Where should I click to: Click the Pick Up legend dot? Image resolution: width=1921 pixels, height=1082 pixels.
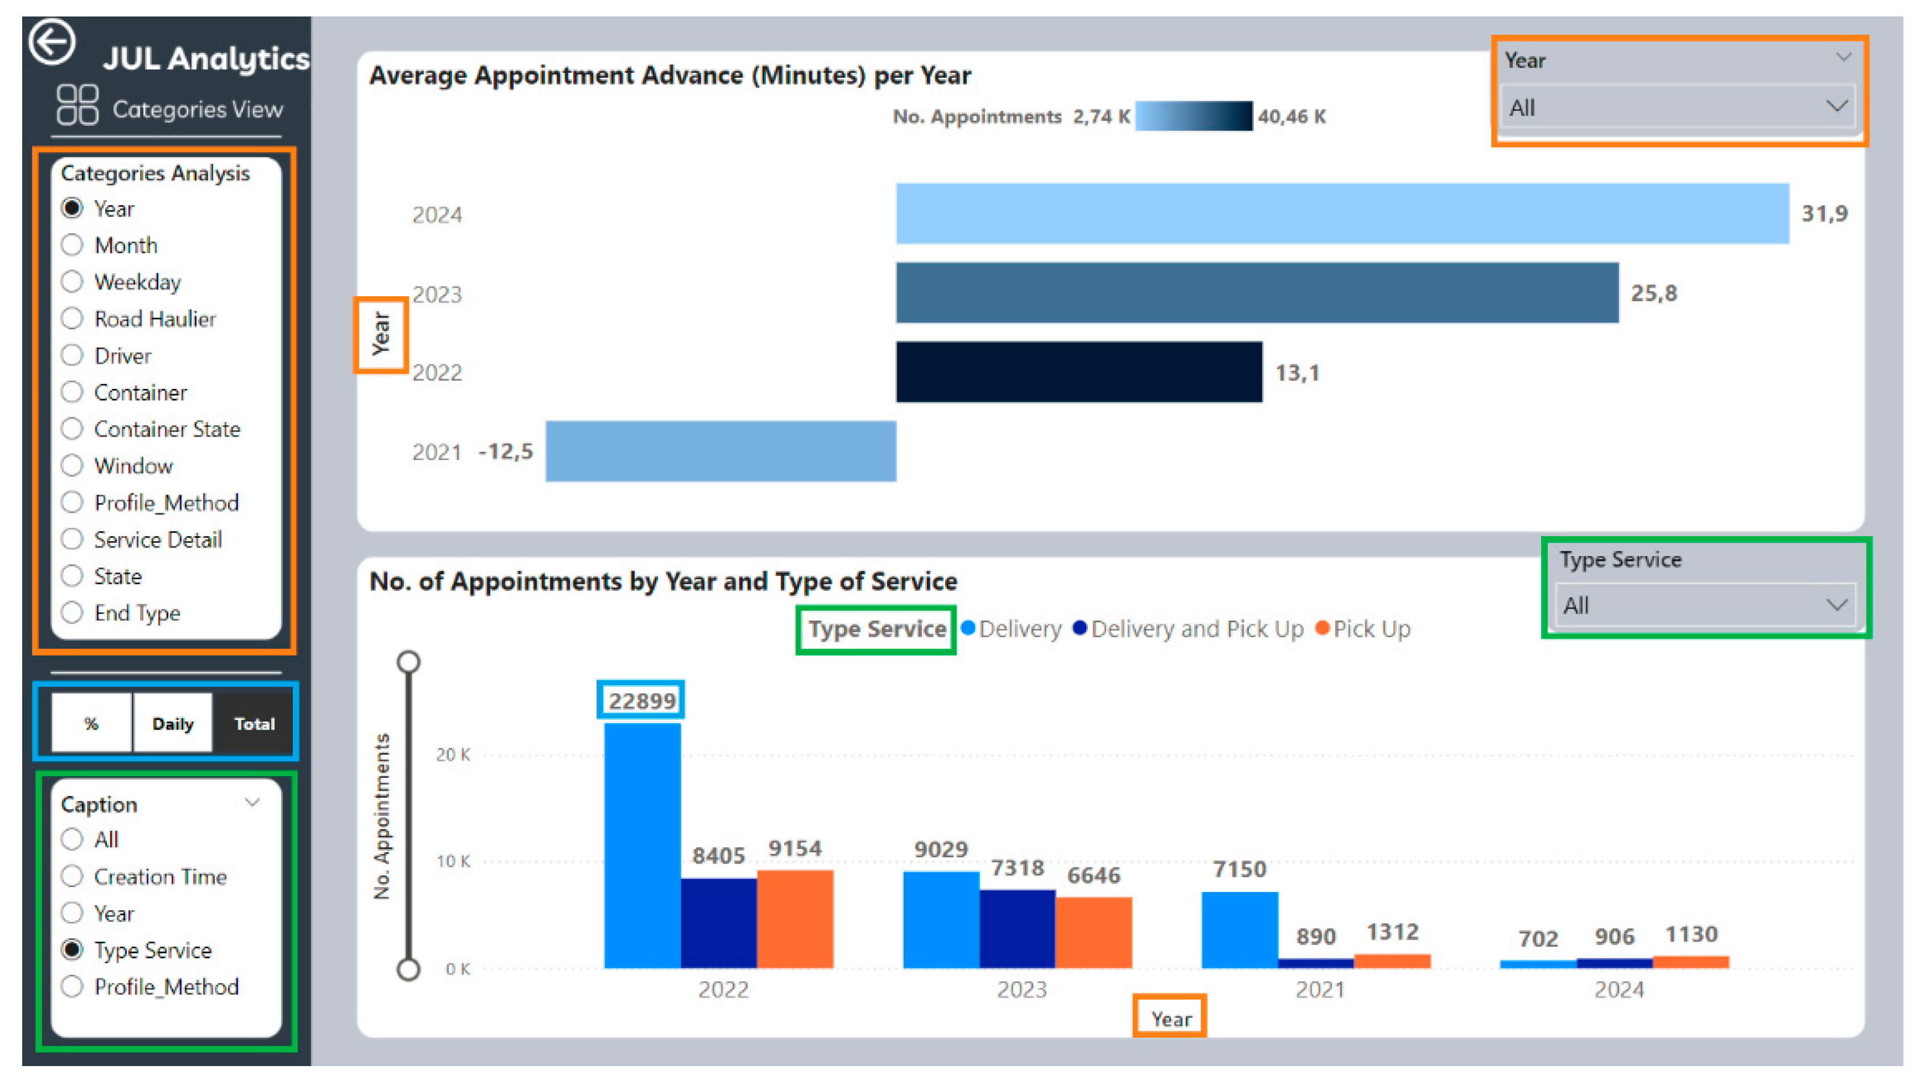(x=1322, y=628)
